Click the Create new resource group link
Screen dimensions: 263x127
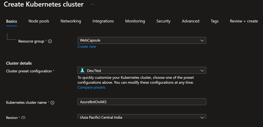tap(87, 47)
